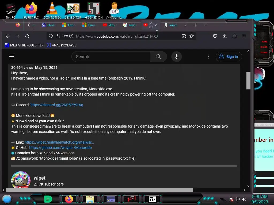Viewport: 274px width, 205px height.
Task: Click the YouTube Search input field
Action: 111,57
